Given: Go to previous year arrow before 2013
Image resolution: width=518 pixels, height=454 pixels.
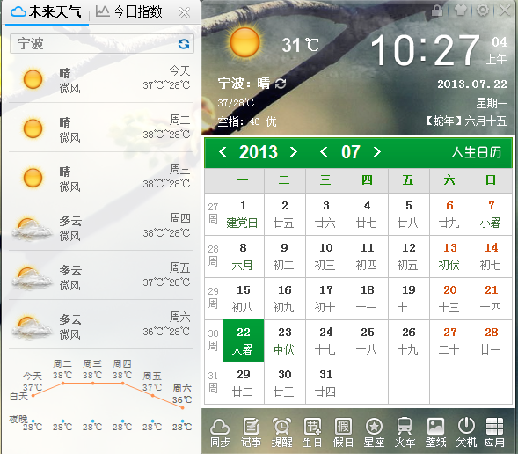Looking at the screenshot, I should tap(223, 152).
